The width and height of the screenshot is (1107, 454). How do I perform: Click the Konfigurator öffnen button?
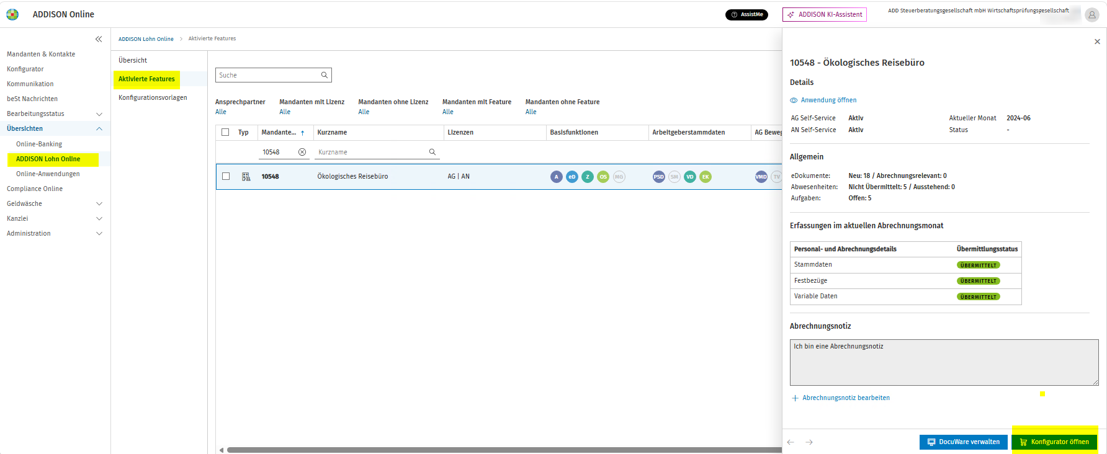click(1054, 442)
